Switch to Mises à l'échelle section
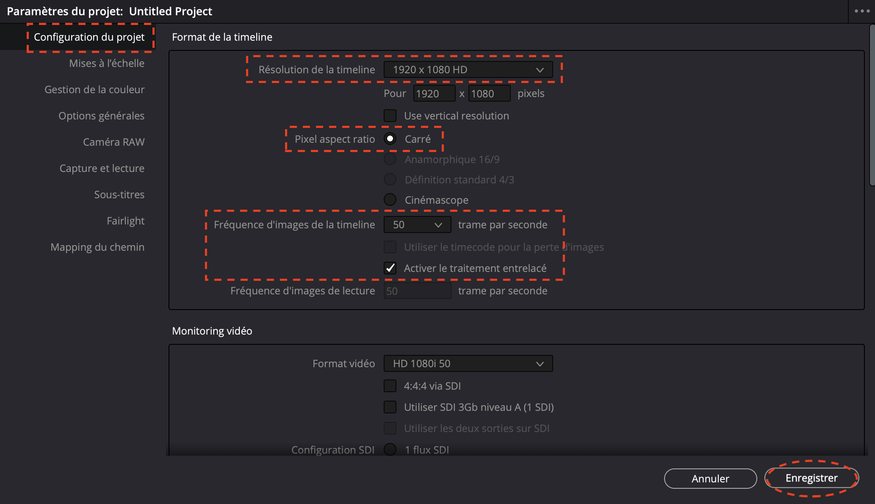The width and height of the screenshot is (875, 504). coord(107,64)
